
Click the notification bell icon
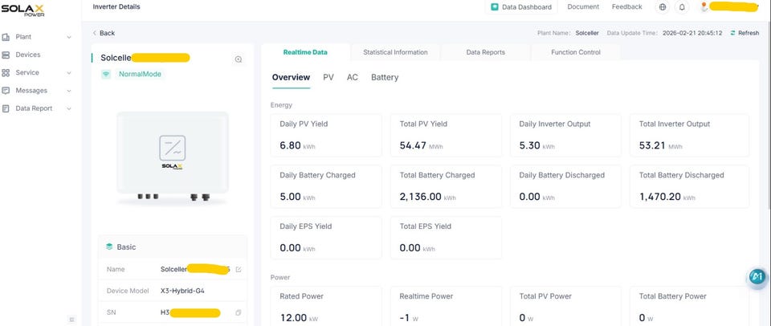[682, 7]
